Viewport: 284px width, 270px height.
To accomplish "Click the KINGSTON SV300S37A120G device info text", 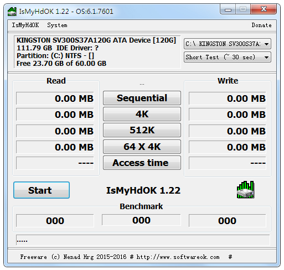I will 96,40.
